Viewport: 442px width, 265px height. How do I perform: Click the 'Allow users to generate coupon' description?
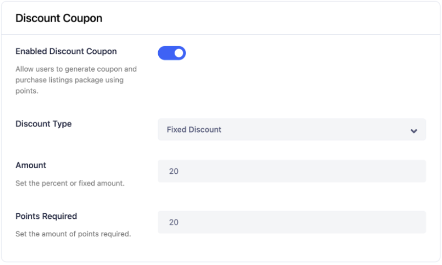tap(76, 69)
